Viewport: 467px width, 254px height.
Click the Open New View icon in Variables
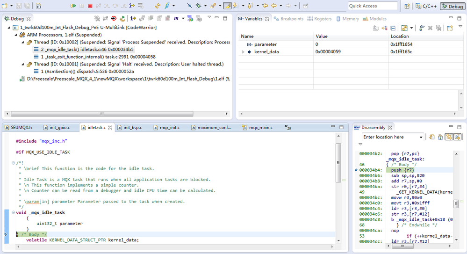tap(450, 28)
